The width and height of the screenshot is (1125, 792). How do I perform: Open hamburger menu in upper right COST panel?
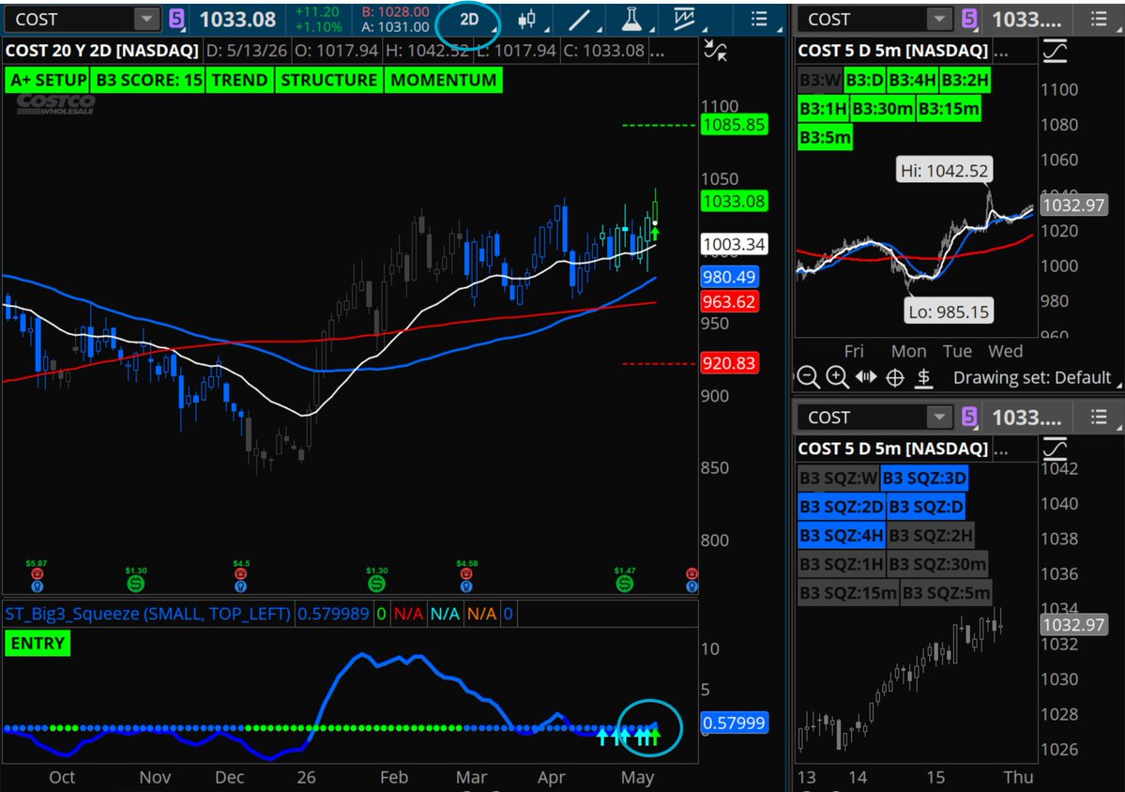(x=1099, y=20)
